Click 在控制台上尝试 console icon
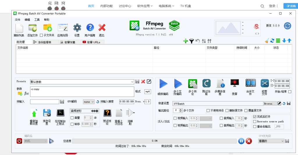 pos(61,113)
